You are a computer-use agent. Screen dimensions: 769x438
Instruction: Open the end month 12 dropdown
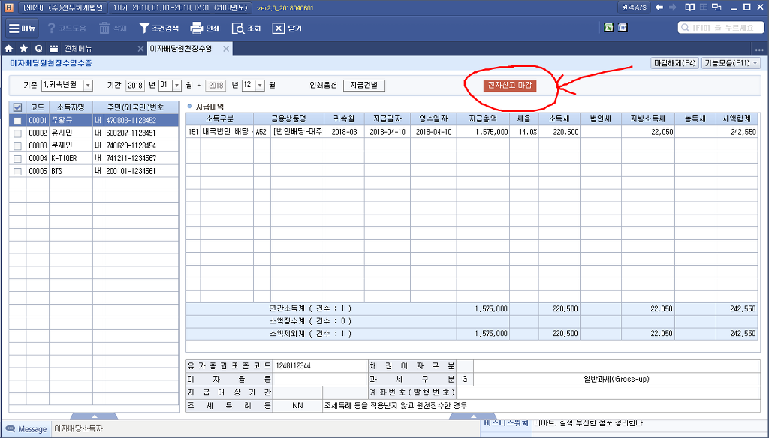(x=260, y=85)
